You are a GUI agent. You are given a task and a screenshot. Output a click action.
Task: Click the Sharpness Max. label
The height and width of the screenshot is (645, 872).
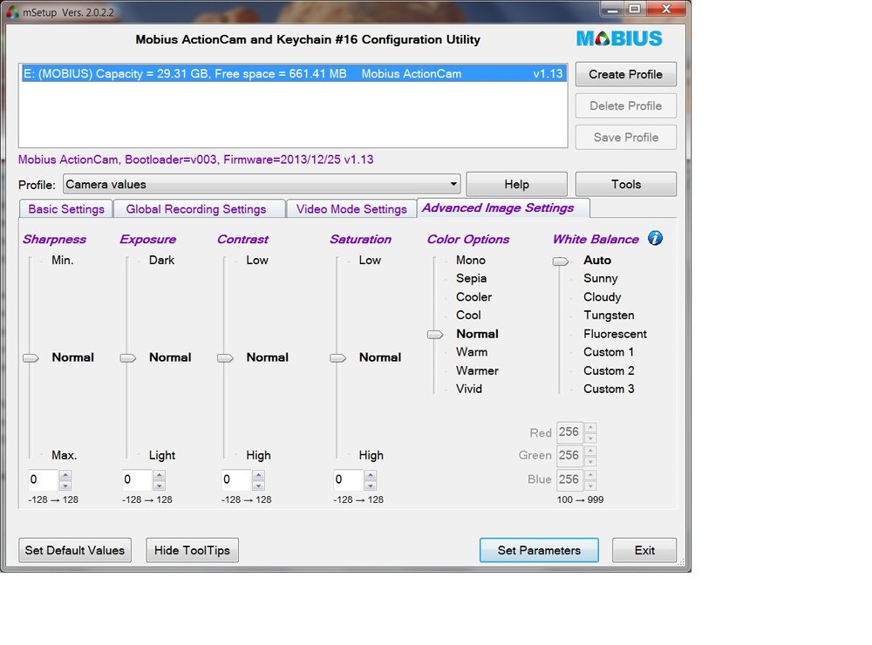64,455
